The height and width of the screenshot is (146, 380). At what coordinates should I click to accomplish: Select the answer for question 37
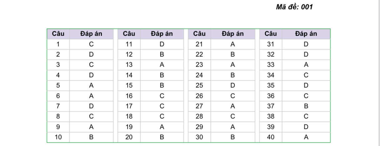[x=306, y=106]
